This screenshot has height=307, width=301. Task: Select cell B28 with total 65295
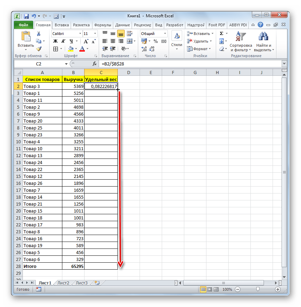click(73, 266)
